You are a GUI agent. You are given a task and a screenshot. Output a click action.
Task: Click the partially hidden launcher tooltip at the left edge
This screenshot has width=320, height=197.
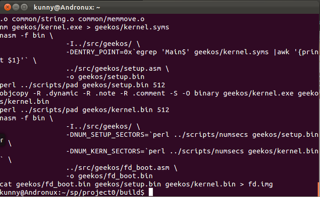2,140
